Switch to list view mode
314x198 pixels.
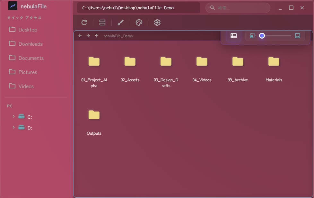pos(233,36)
